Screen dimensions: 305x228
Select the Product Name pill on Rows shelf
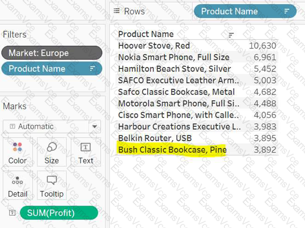coord(245,11)
